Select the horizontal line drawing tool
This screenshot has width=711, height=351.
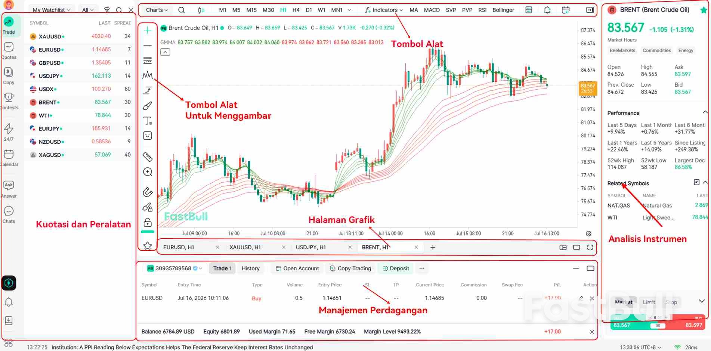148,45
